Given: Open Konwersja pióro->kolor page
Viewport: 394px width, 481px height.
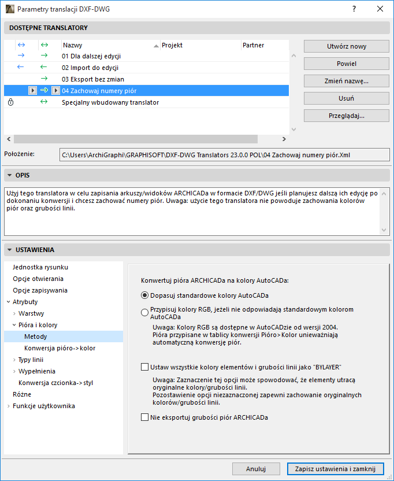Looking at the screenshot, I should pyautogui.click(x=60, y=348).
